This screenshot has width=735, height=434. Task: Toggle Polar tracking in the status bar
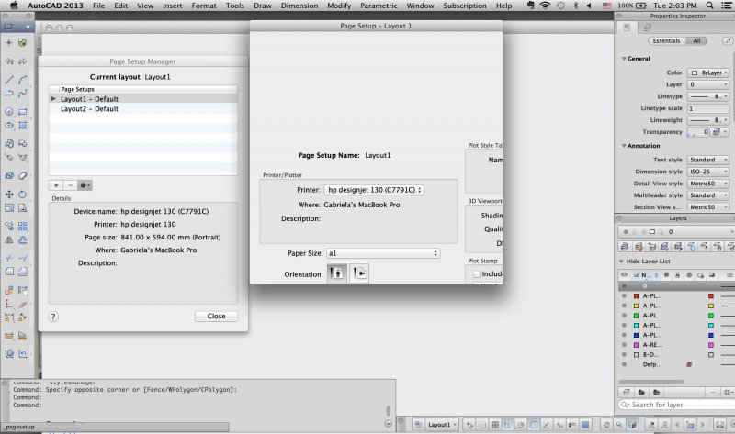coord(521,425)
